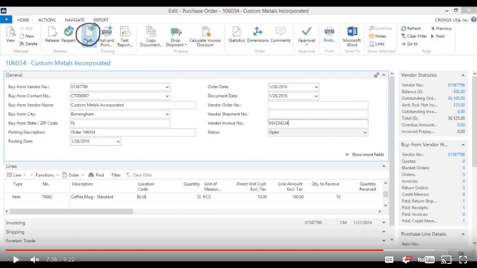Collapse the General section
This screenshot has height=268, width=477.
pos(384,75)
